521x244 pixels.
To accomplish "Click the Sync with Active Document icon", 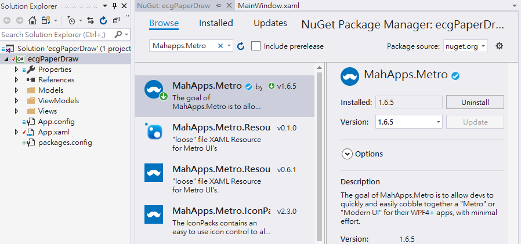I will (x=91, y=20).
